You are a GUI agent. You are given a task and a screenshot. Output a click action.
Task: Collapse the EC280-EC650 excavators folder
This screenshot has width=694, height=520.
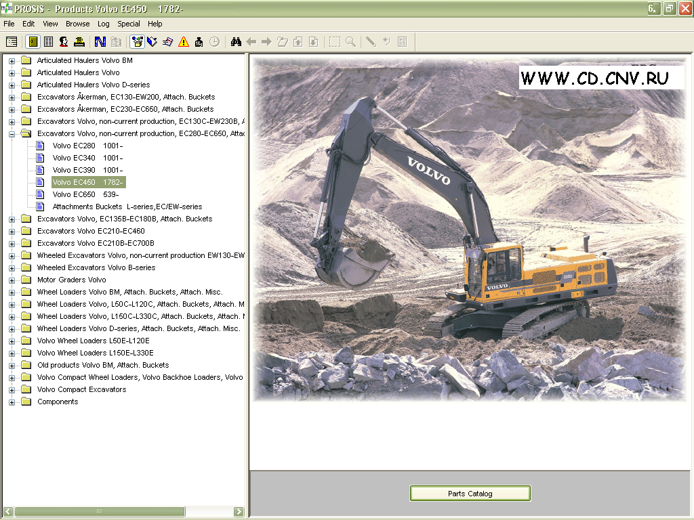(x=12, y=134)
